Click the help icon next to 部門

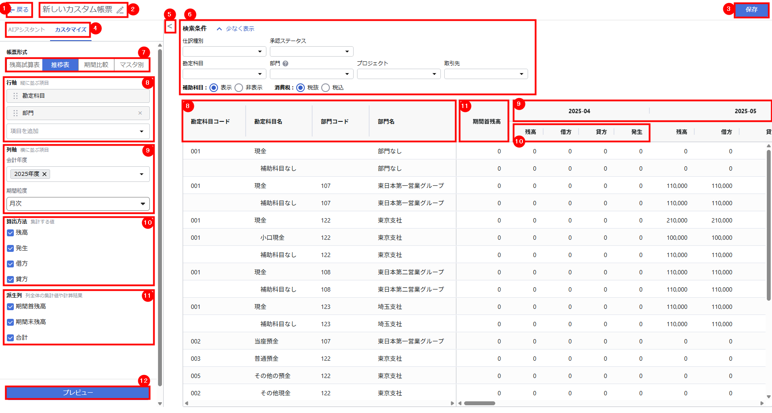[x=285, y=64]
